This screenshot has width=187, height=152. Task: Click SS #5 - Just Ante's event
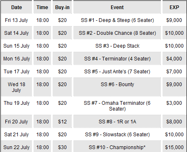117,72
